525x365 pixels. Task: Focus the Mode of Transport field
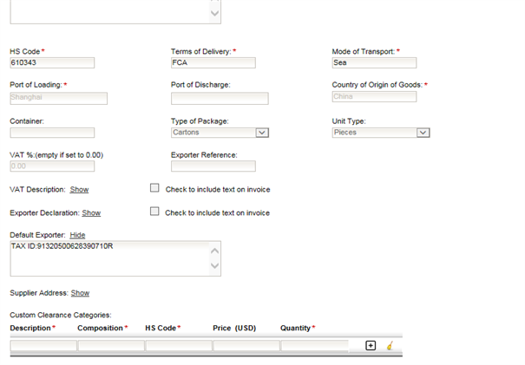pyautogui.click(x=374, y=63)
